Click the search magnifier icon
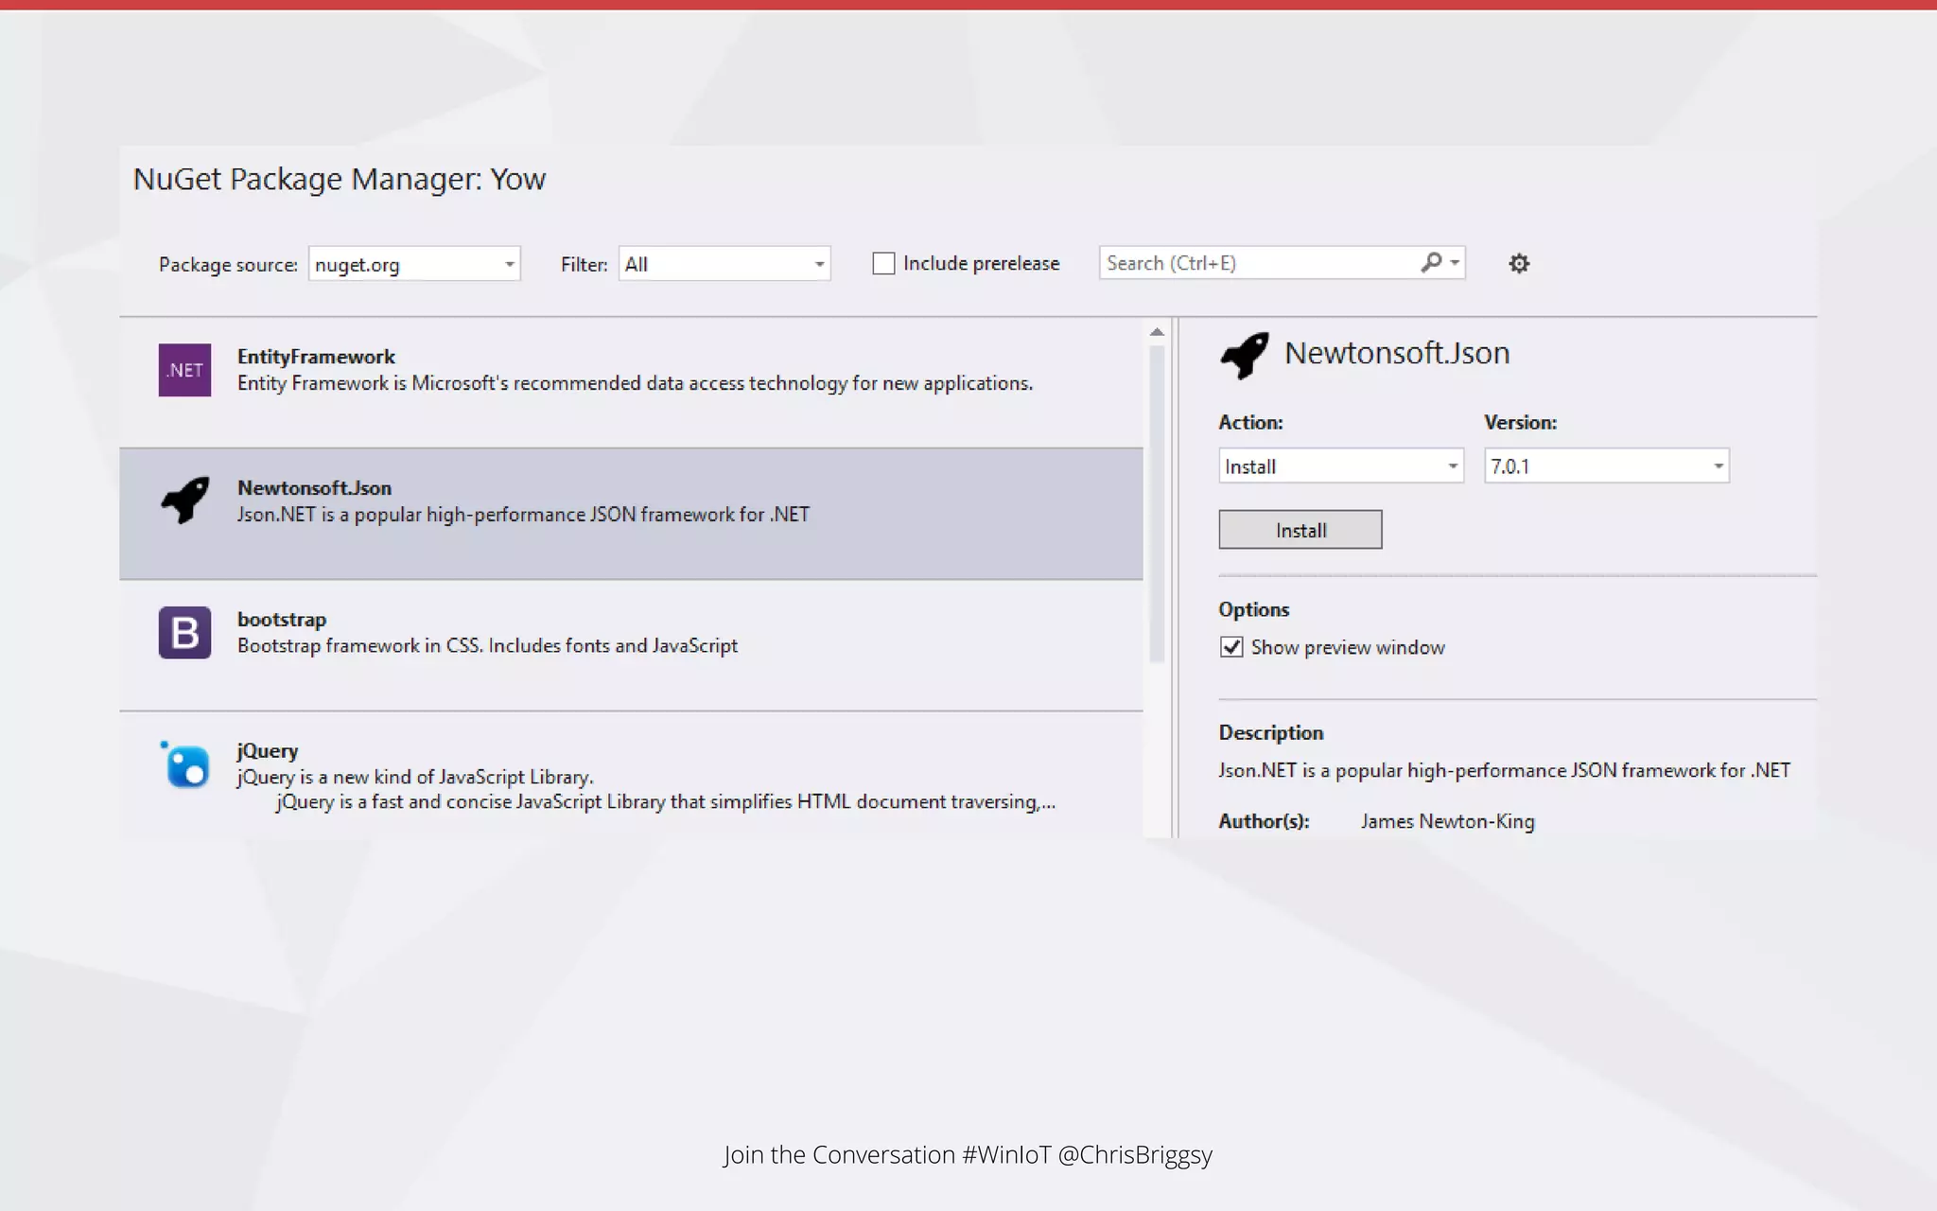The height and width of the screenshot is (1211, 1937). (1431, 262)
